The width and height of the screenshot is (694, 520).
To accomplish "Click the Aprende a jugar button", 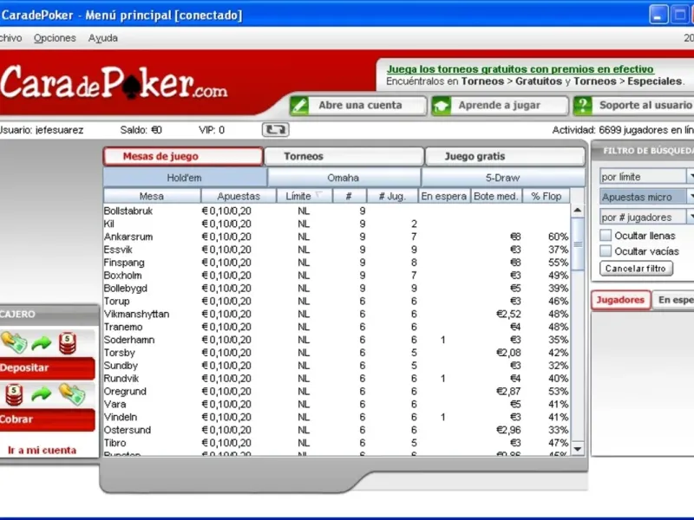I will click(500, 106).
